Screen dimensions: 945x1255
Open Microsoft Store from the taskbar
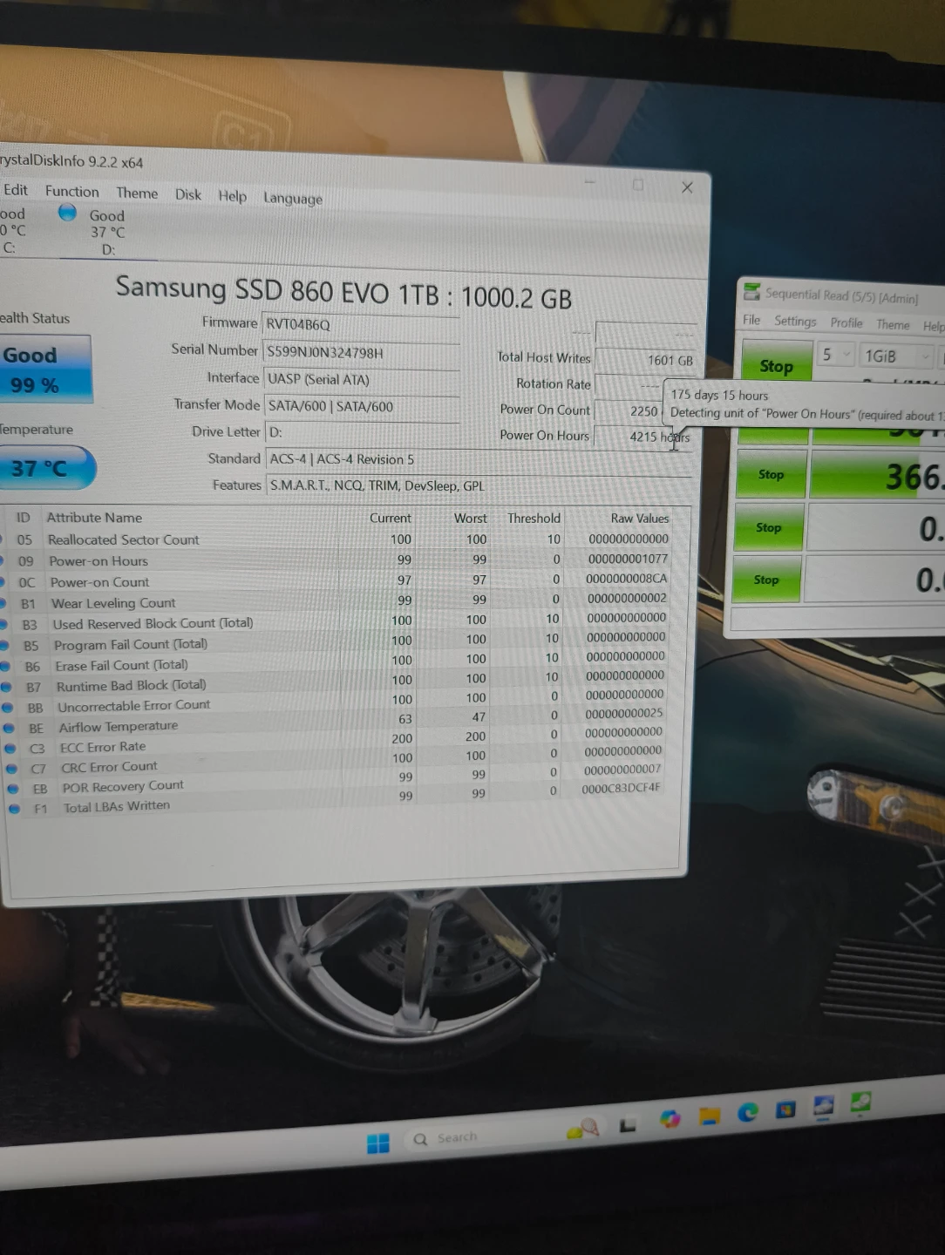coord(786,1109)
